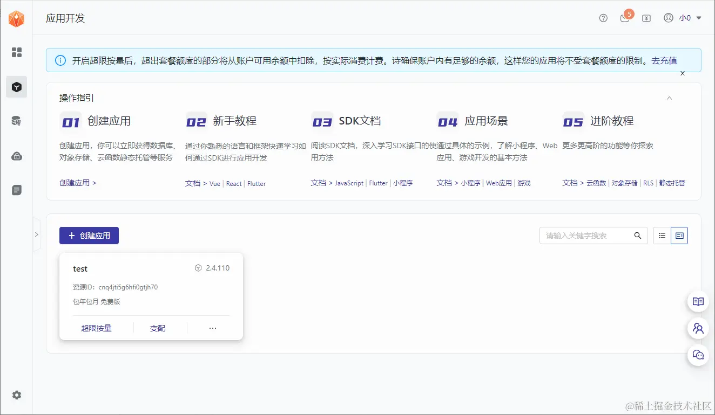Open the permissions lock icon in sidebar

pyautogui.click(x=16, y=155)
